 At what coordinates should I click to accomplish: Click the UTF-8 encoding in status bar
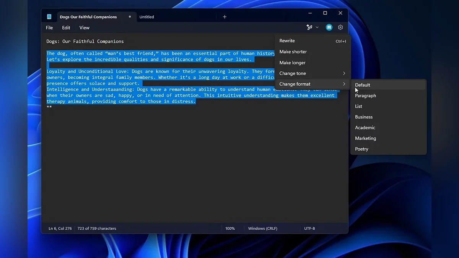(x=309, y=229)
